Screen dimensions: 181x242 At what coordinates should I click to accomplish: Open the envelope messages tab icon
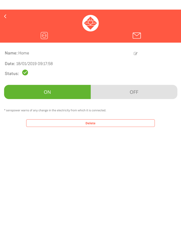click(x=137, y=36)
